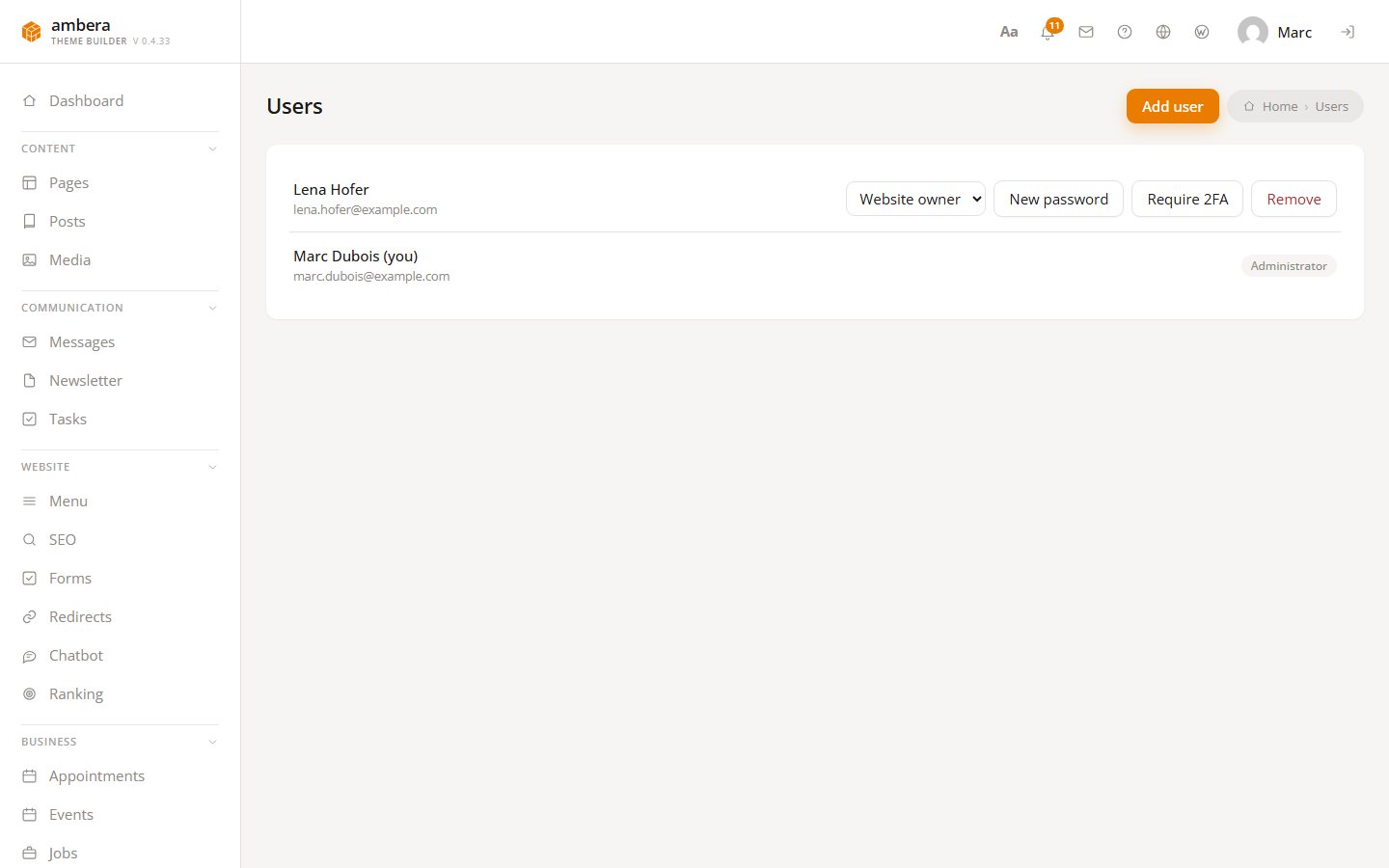
Task: Open the font size Aa icon
Action: (1009, 32)
